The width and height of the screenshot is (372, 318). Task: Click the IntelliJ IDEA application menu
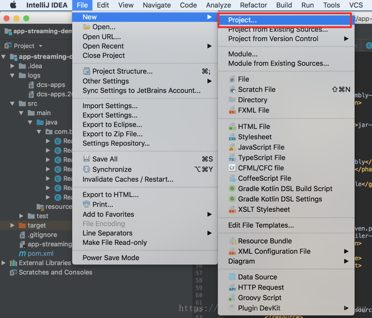pyautogui.click(x=47, y=5)
